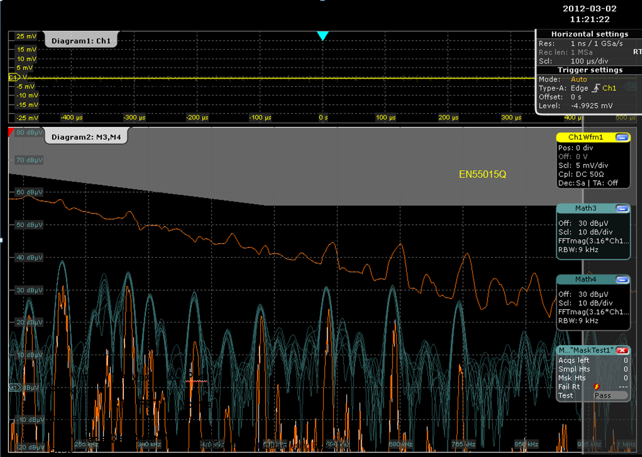The width and height of the screenshot is (642, 457).
Task: Click the C1 channel level marker
Action: pos(13,77)
